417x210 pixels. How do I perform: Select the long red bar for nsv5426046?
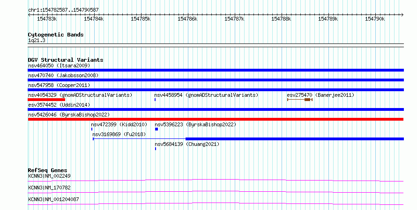click(x=216, y=119)
